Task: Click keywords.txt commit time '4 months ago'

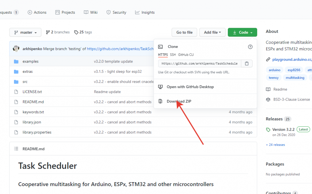Action: [240, 112]
